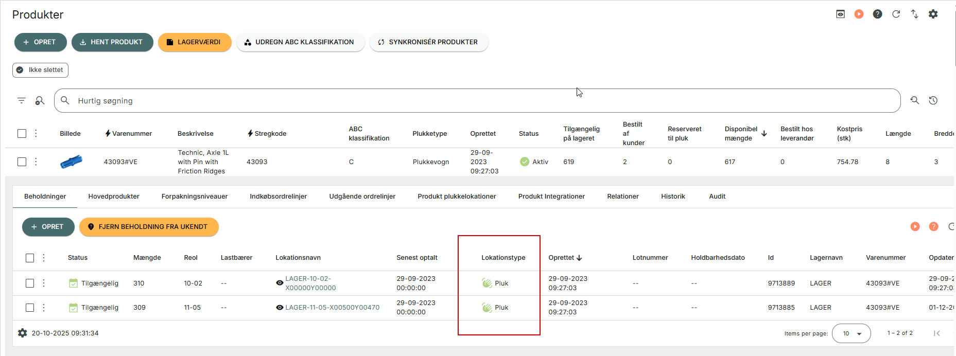Viewport: 956px width, 356px height.
Task: Click the saved search icon right of search bar
Action: pyautogui.click(x=914, y=100)
